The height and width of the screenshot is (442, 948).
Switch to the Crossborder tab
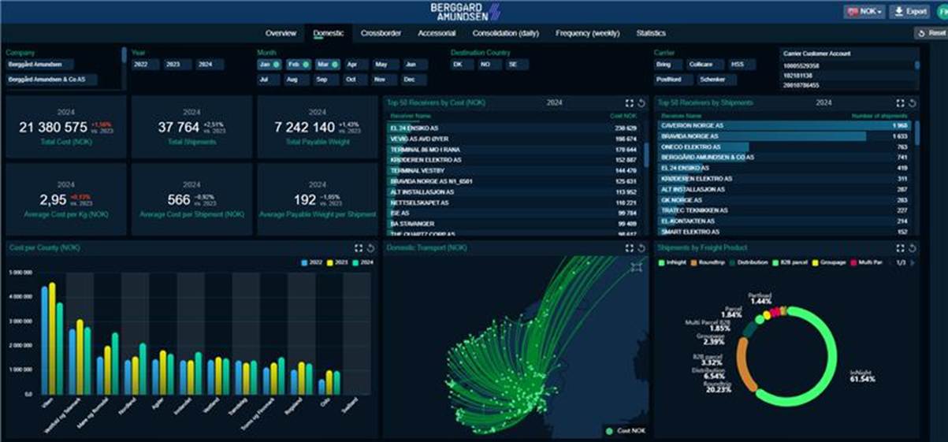381,33
